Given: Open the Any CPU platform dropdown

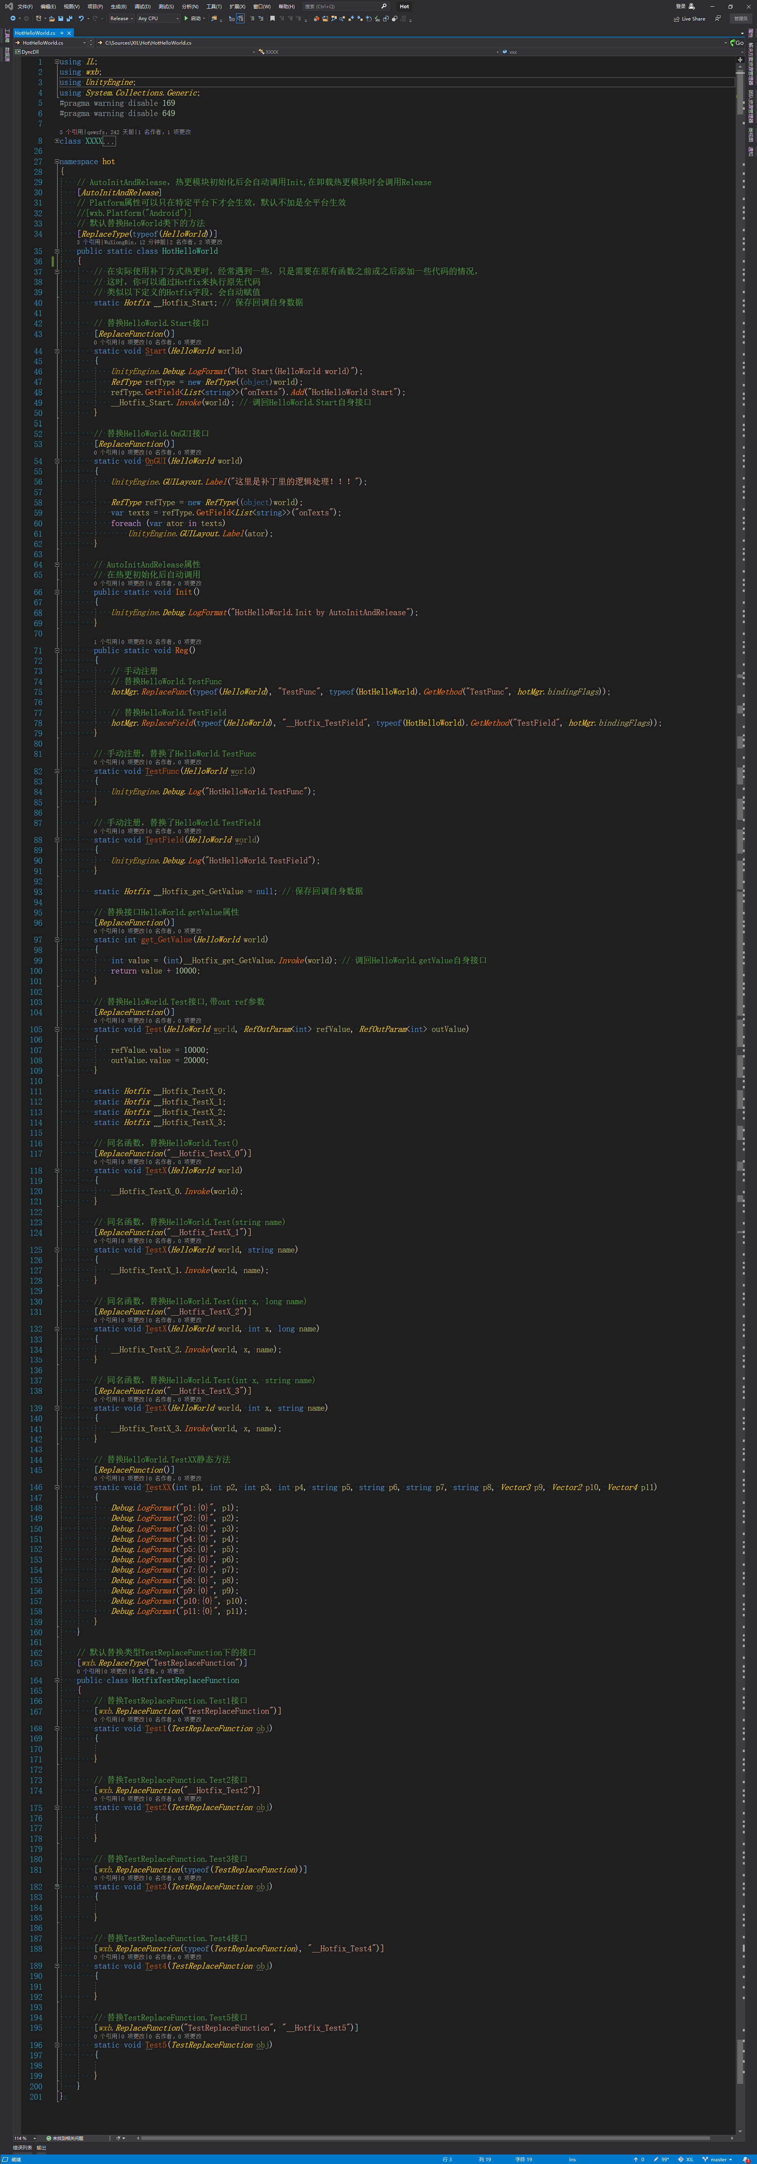Looking at the screenshot, I should click(x=158, y=19).
